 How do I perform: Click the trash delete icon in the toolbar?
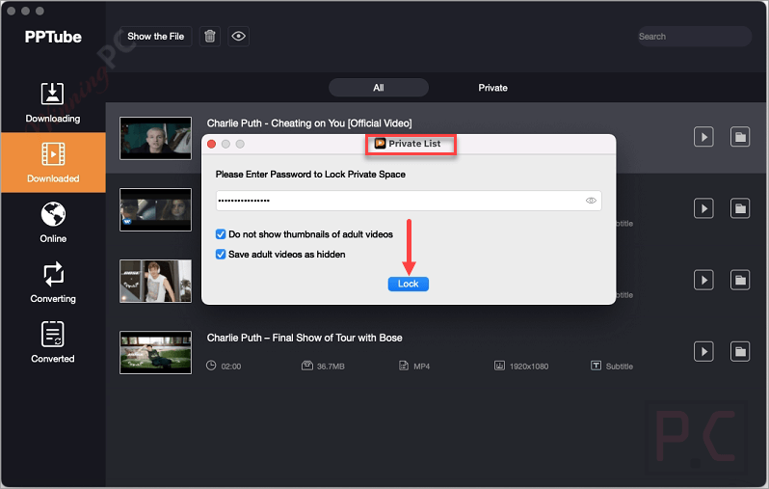209,37
